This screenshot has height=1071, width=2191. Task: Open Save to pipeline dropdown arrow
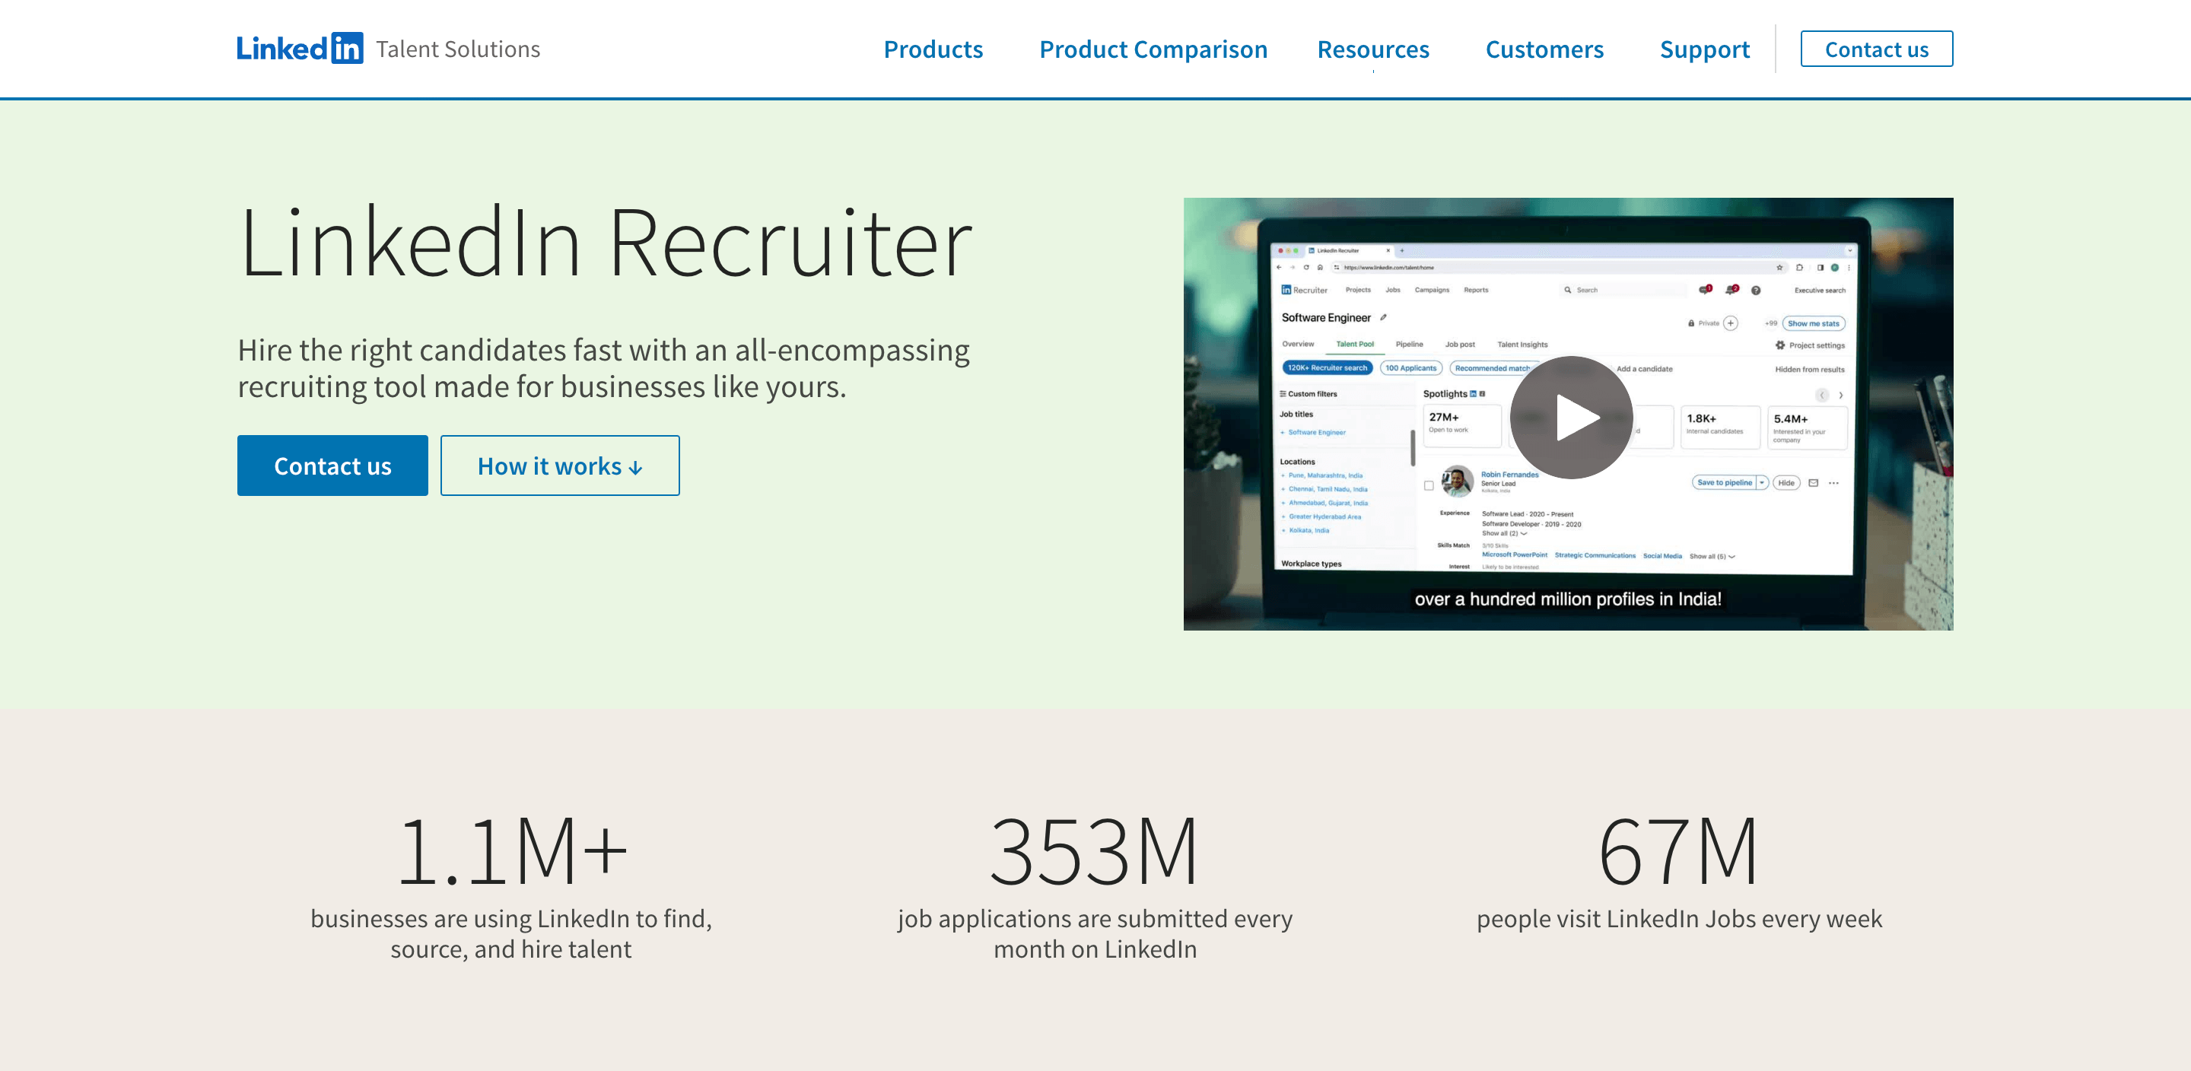click(x=1763, y=482)
